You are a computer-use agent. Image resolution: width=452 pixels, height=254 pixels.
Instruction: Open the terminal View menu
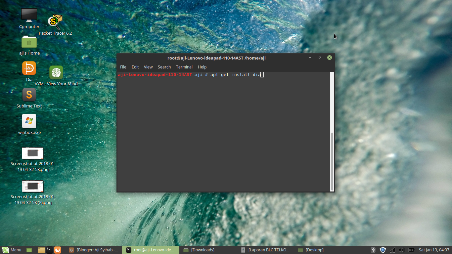point(148,67)
